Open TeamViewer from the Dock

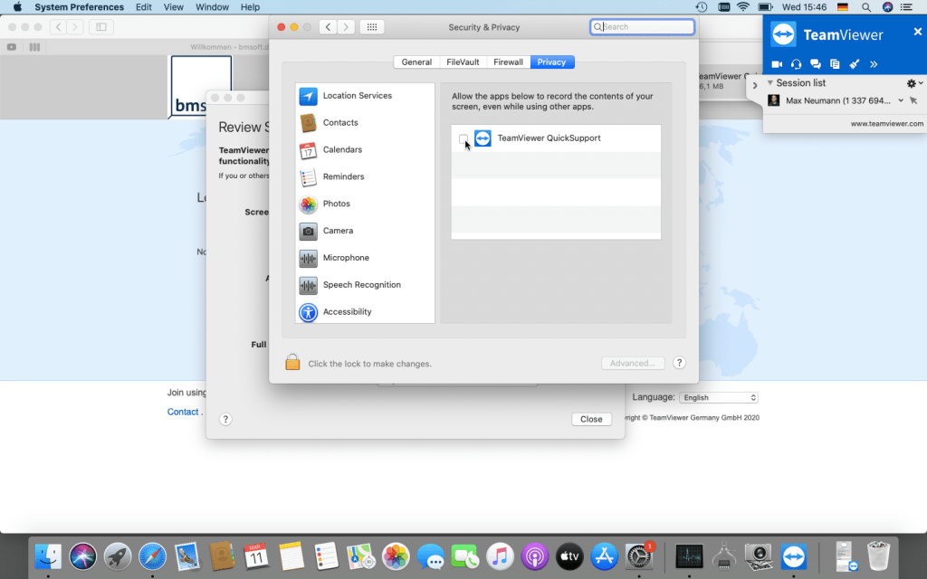click(793, 556)
